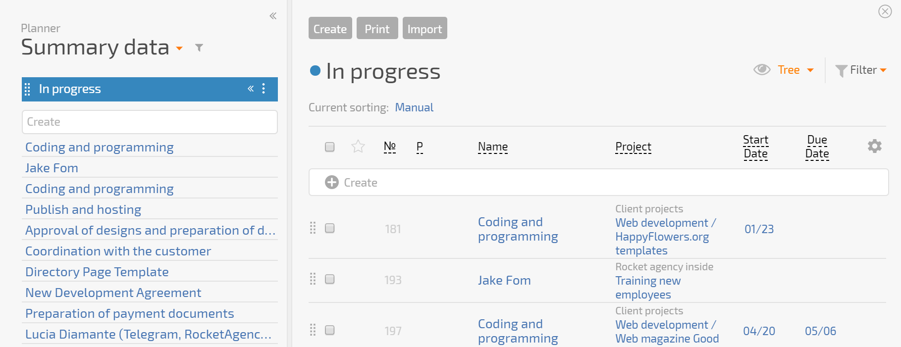
Task: Collapse the In progress column chevron
Action: [x=251, y=89]
